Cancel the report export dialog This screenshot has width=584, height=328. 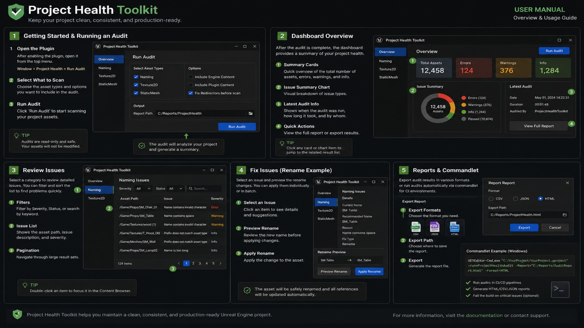tap(555, 227)
